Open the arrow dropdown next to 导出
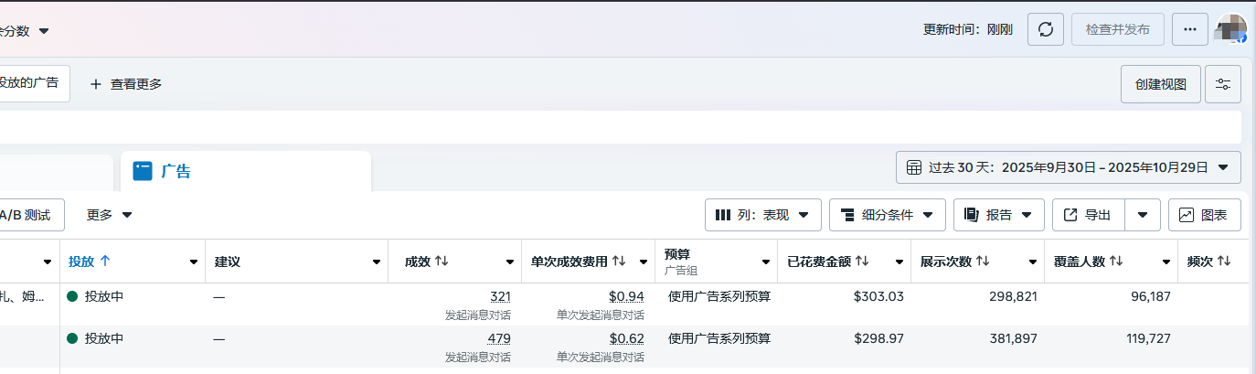Viewport: 1256px width, 374px height. 1143,215
